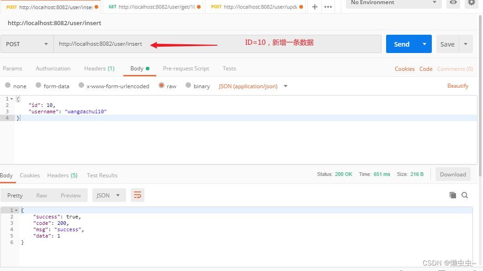The width and height of the screenshot is (483, 271).
Task: Open the Cookies link near Code
Action: click(x=404, y=69)
